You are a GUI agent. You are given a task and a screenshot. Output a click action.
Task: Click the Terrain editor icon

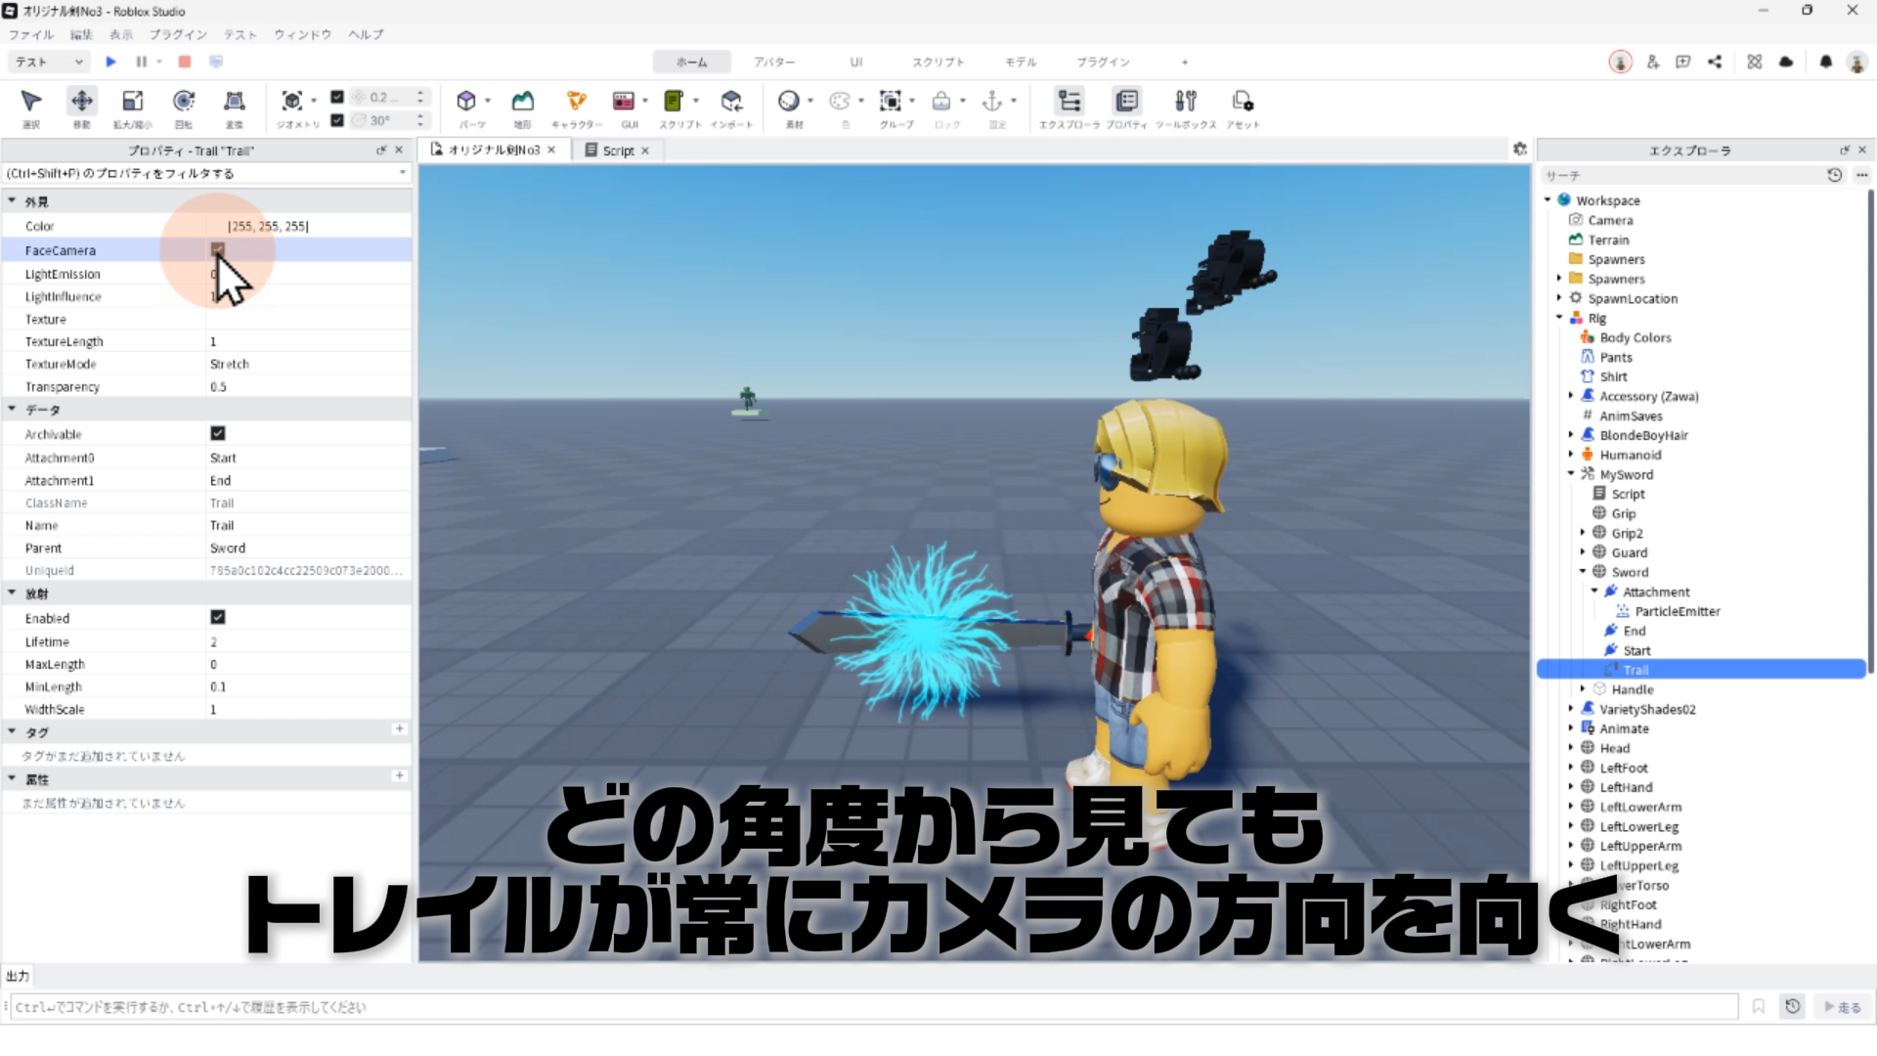tap(523, 101)
